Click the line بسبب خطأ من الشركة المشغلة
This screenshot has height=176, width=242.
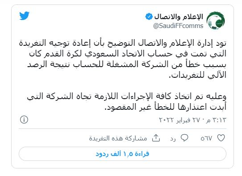point(127,64)
